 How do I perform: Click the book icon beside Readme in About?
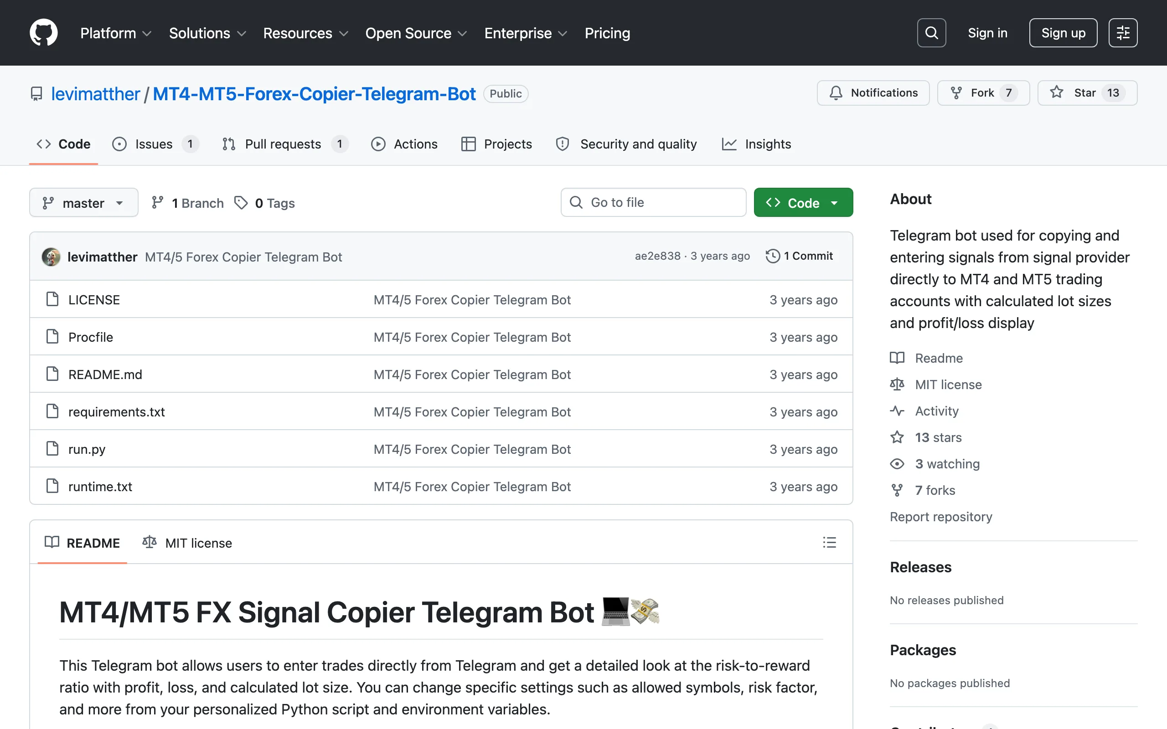[x=897, y=358]
